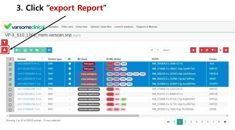Open variant link chr19:36224411 T⇒G
Image resolution: width=235 pixels, height=130 pixels.
coord(29,94)
